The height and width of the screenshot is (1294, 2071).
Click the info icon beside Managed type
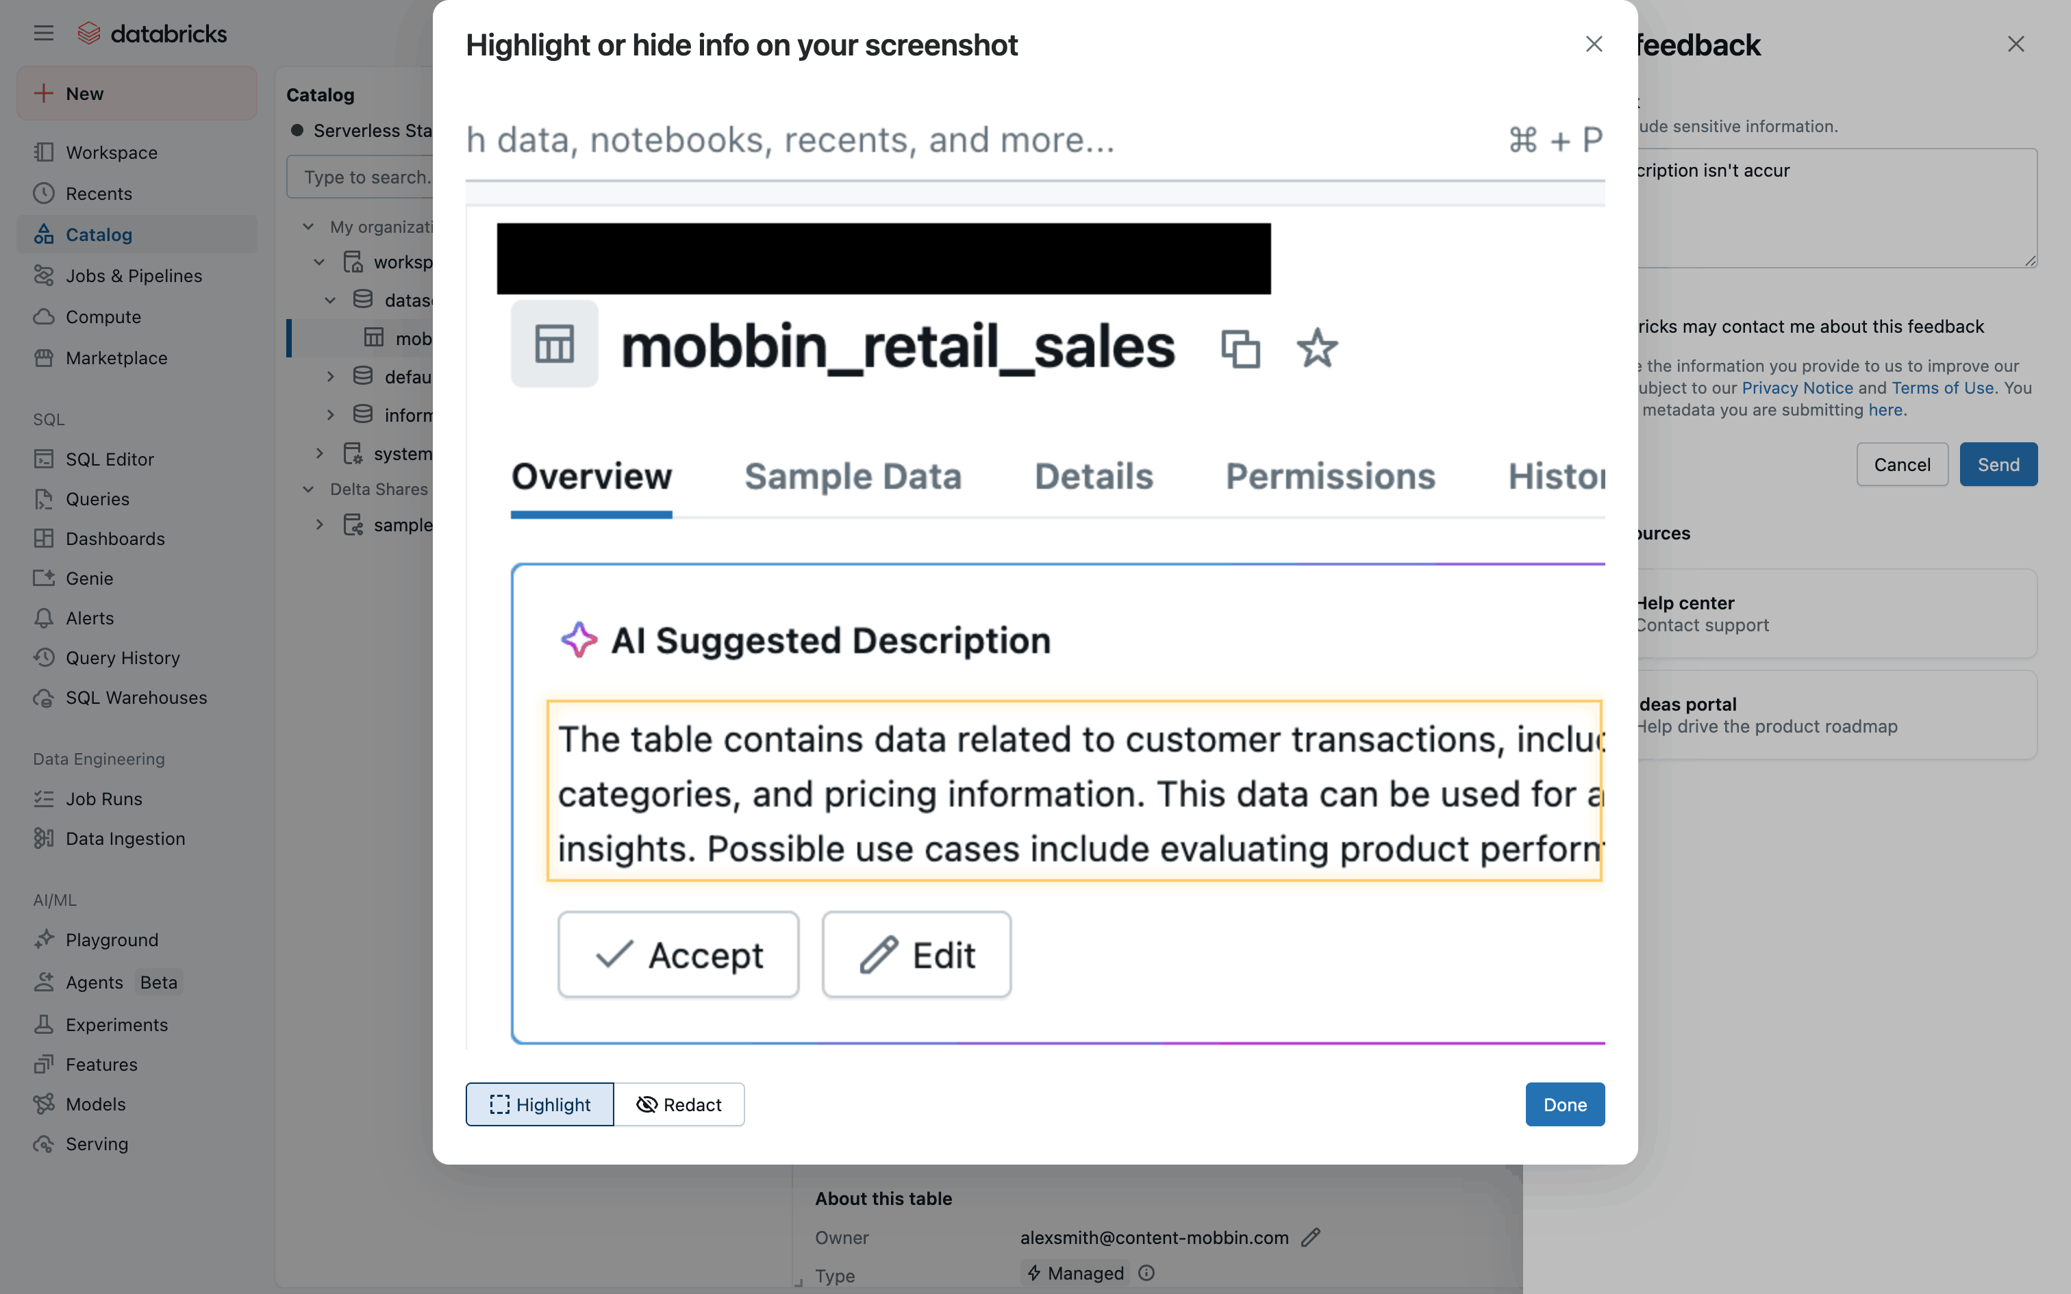point(1146,1273)
